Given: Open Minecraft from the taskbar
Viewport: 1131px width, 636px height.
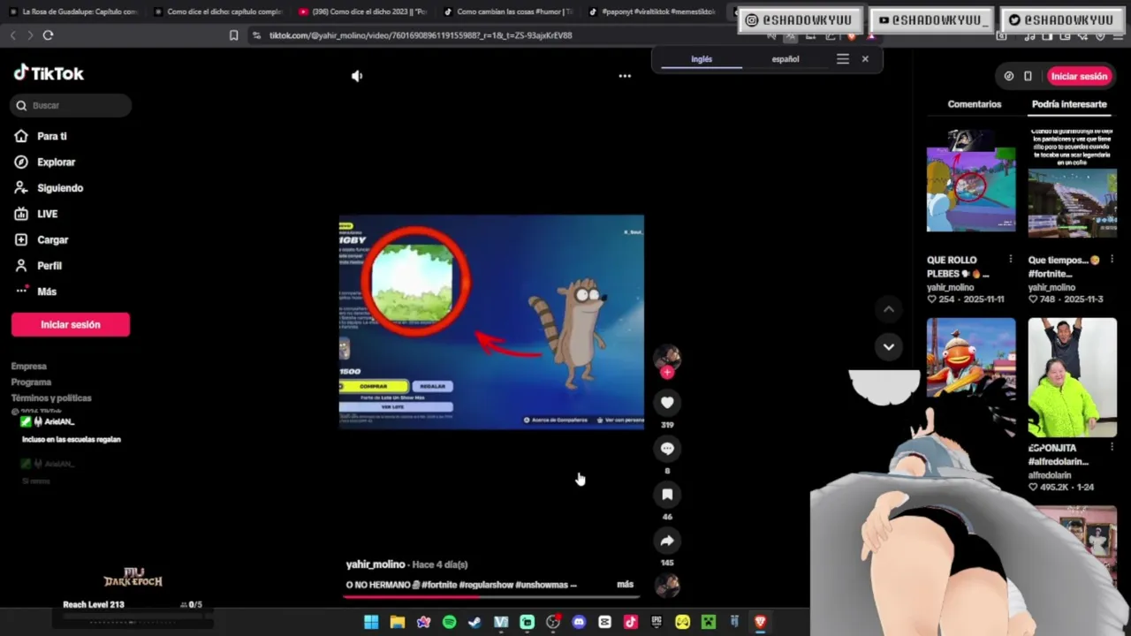Looking at the screenshot, I should click(708, 622).
